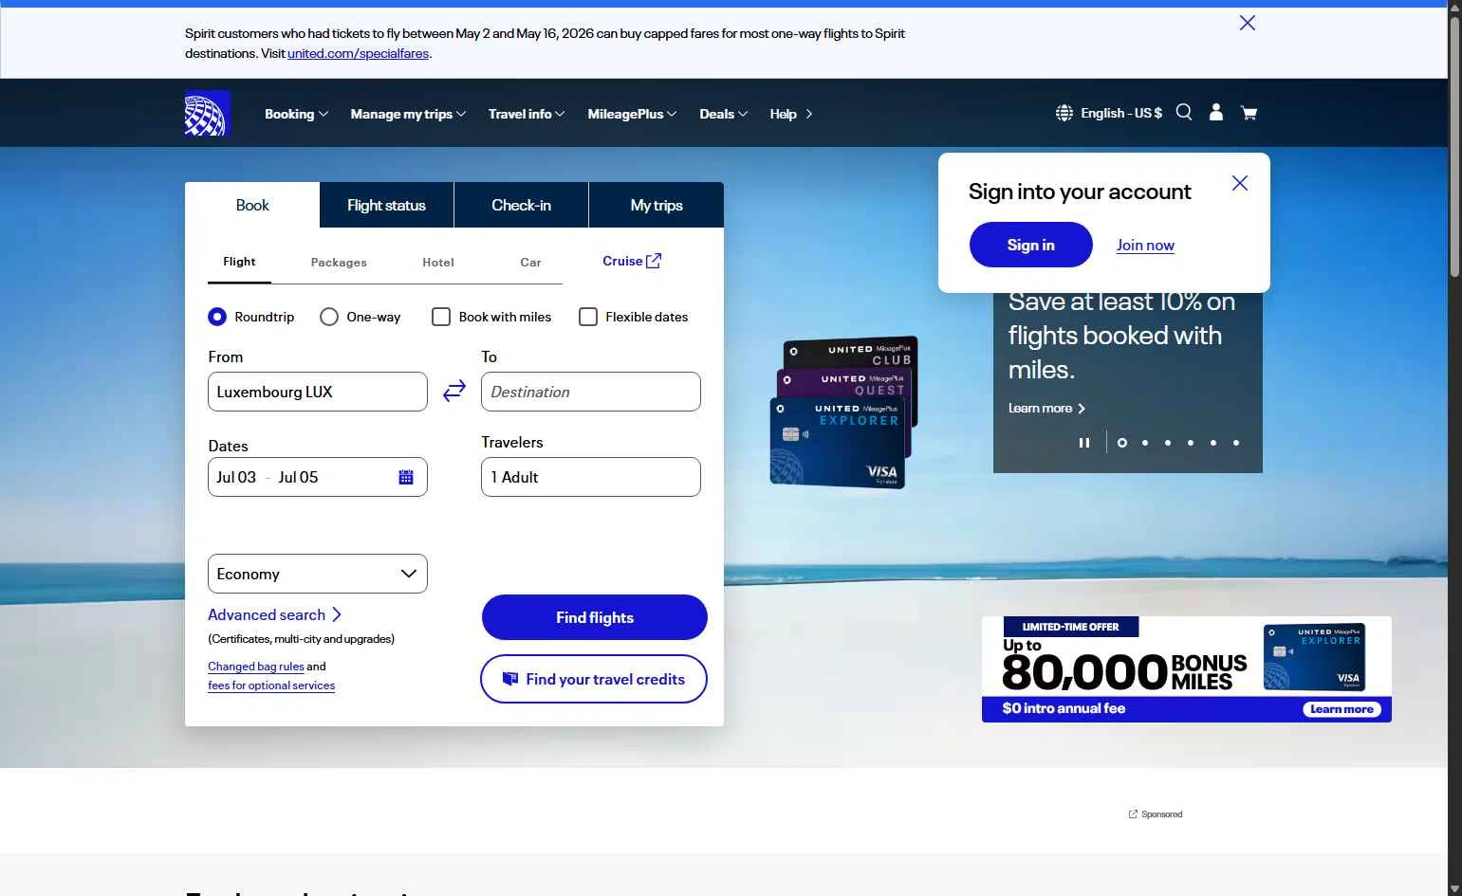Select the Packages sub-tab
Screen dimensions: 1462x896
point(339,263)
